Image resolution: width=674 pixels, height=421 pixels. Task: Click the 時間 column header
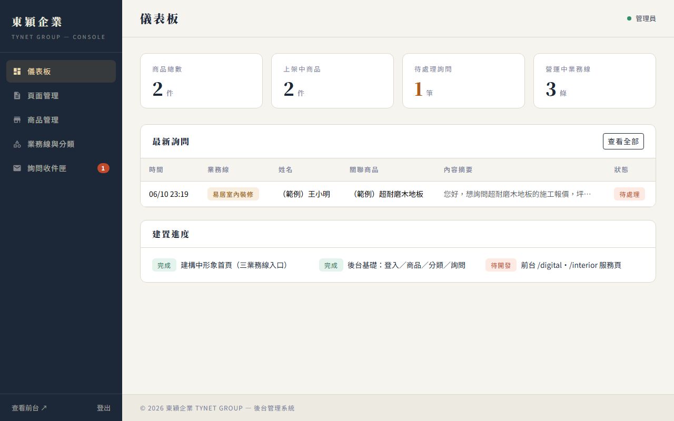click(156, 170)
